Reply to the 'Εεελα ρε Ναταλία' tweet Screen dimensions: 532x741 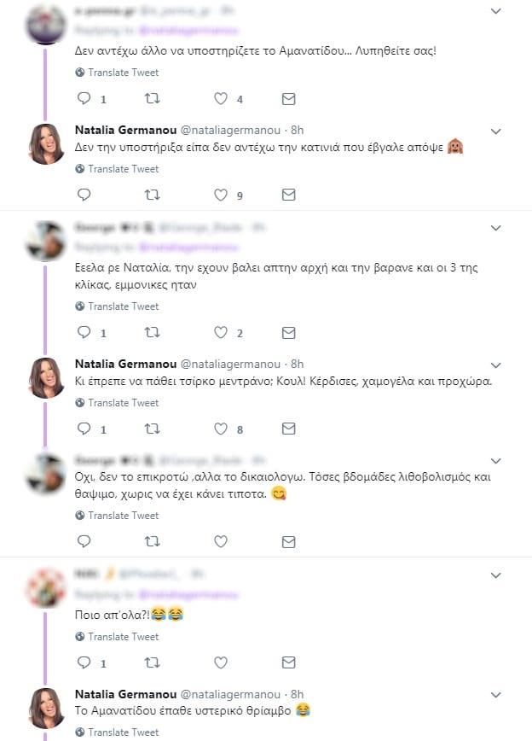click(x=84, y=332)
